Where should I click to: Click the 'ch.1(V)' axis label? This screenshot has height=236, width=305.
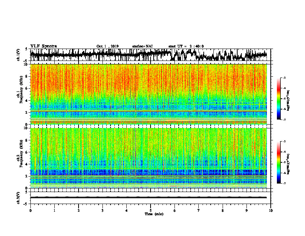[x=18, y=55]
